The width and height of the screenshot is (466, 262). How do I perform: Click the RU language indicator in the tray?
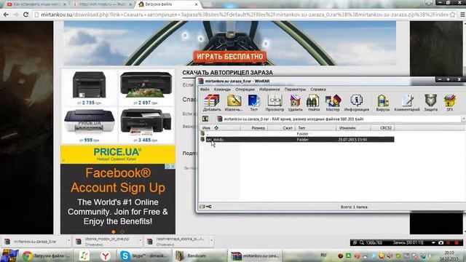(x=323, y=255)
